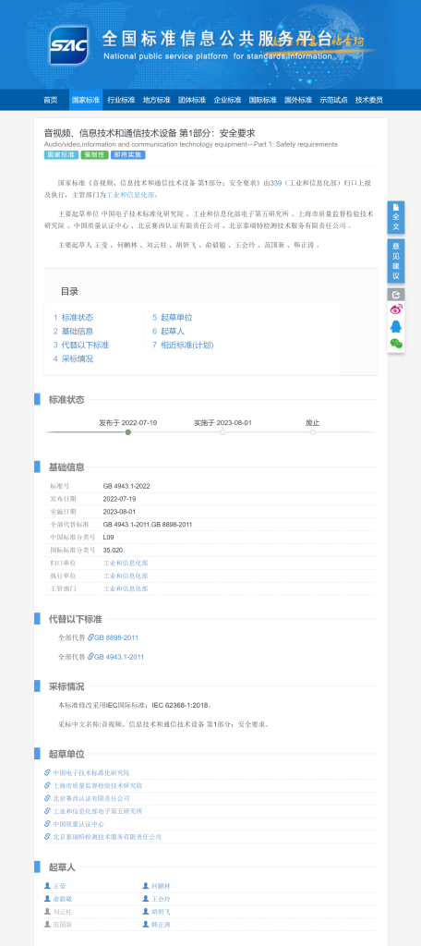Screen dimensions: 421x946
Task: Click the 实施于 2023-08-01 timeline marker
Action: tap(223, 432)
